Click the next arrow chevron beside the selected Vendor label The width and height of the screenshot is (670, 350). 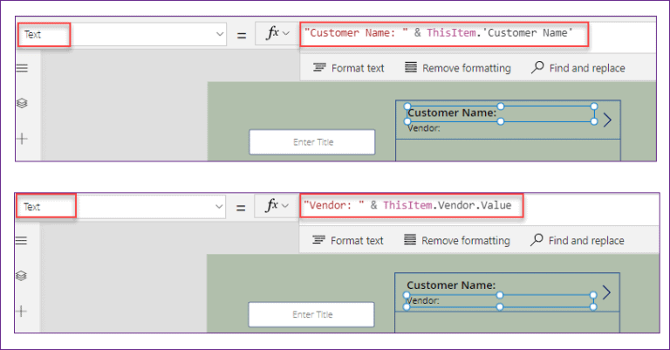607,293
